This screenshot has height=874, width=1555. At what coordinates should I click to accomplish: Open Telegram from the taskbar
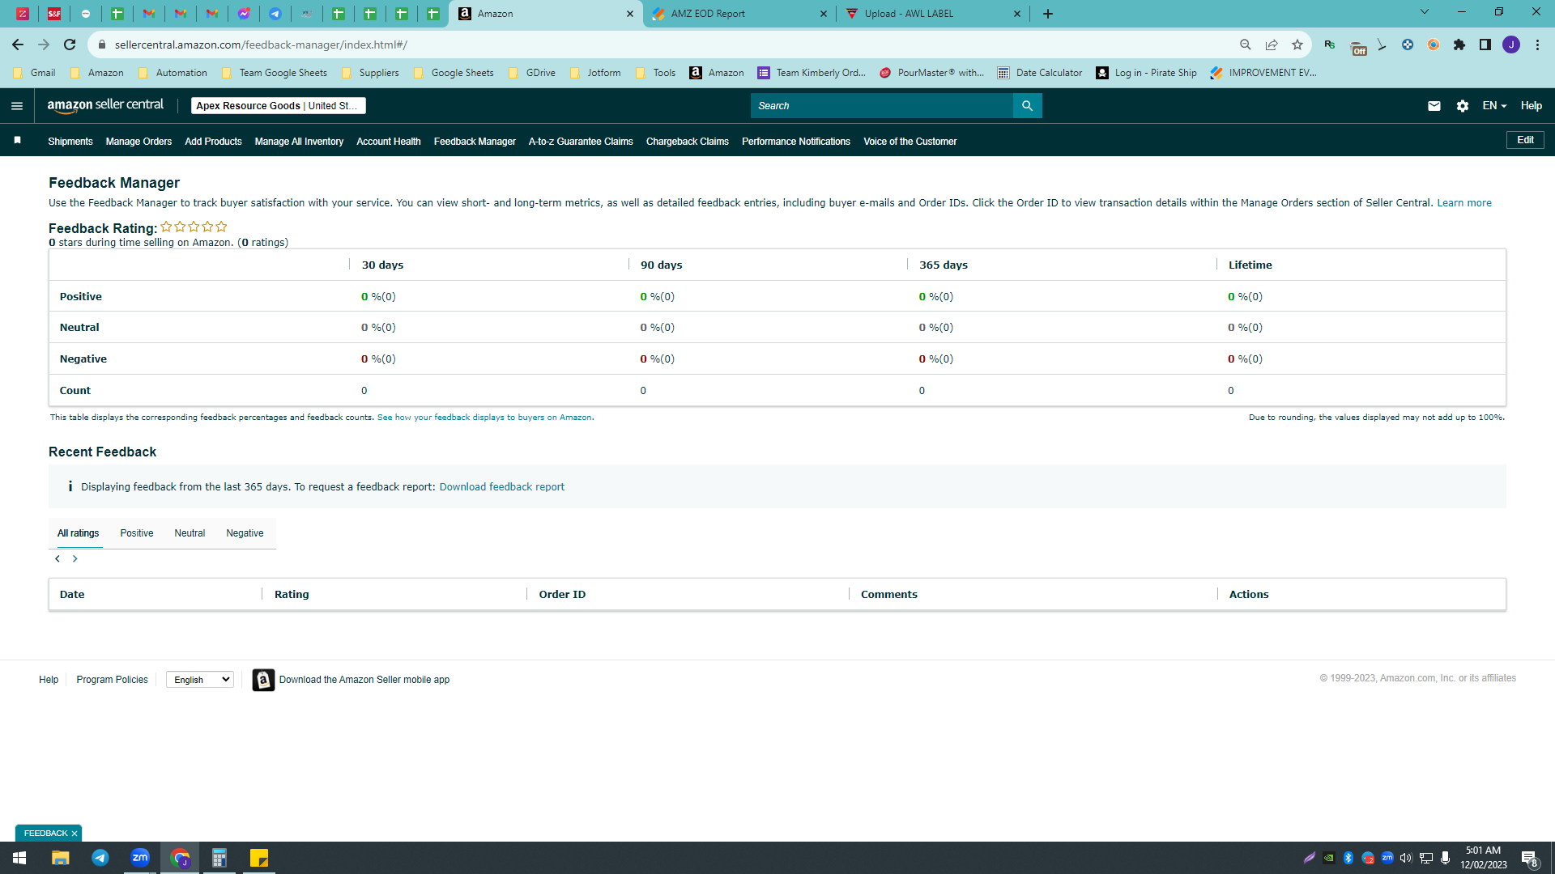(100, 858)
